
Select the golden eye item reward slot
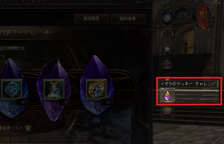tap(96, 90)
